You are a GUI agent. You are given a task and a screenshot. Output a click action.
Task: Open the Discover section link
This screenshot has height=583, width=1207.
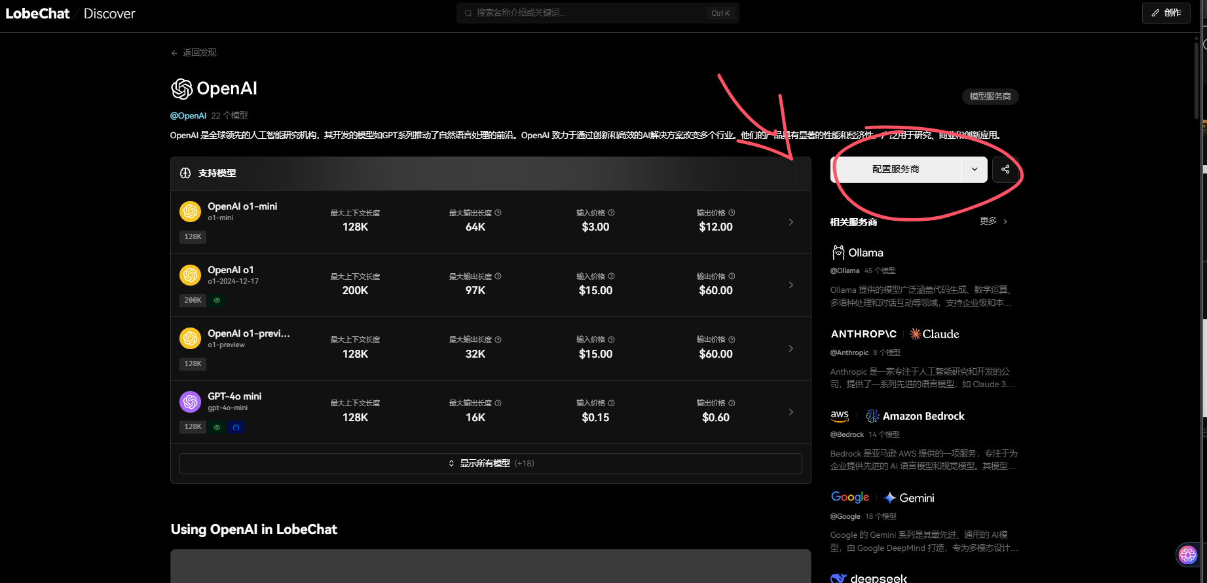pyautogui.click(x=109, y=14)
